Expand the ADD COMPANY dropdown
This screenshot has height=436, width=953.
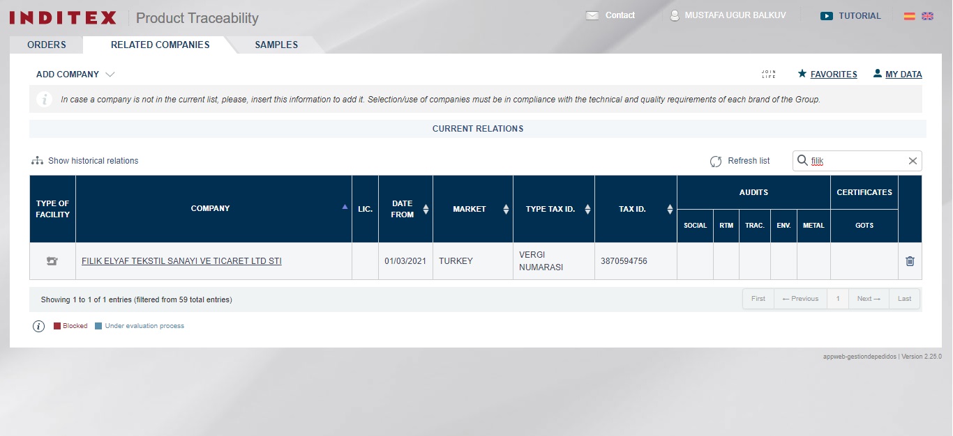pyautogui.click(x=75, y=75)
